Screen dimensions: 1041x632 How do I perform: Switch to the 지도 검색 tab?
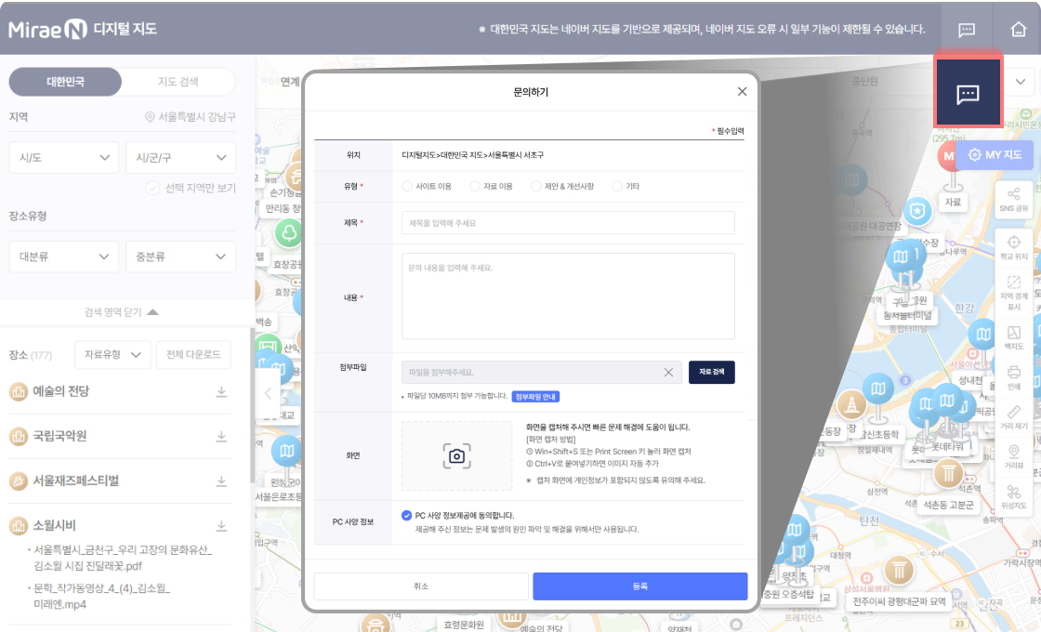click(x=178, y=82)
